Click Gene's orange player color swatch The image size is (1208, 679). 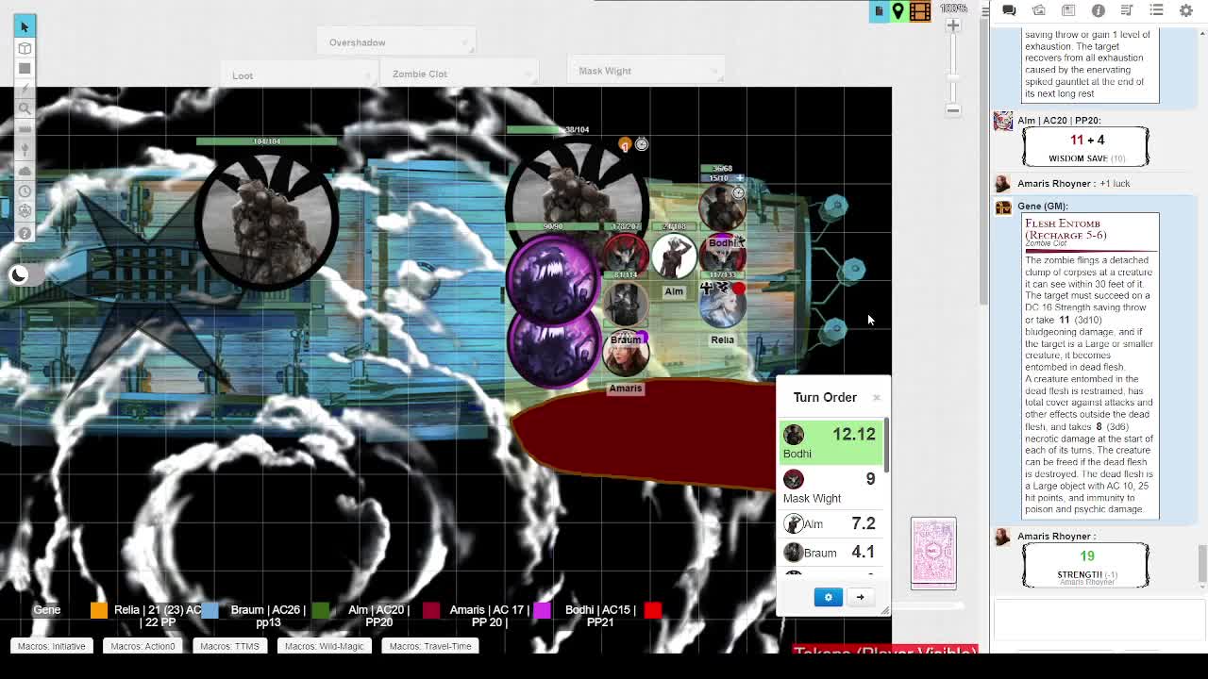(x=99, y=610)
